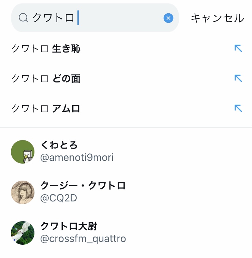This screenshot has height=258, width=252.
Task: Open the クワトロ大尉 profile avatar
Action: 23,233
